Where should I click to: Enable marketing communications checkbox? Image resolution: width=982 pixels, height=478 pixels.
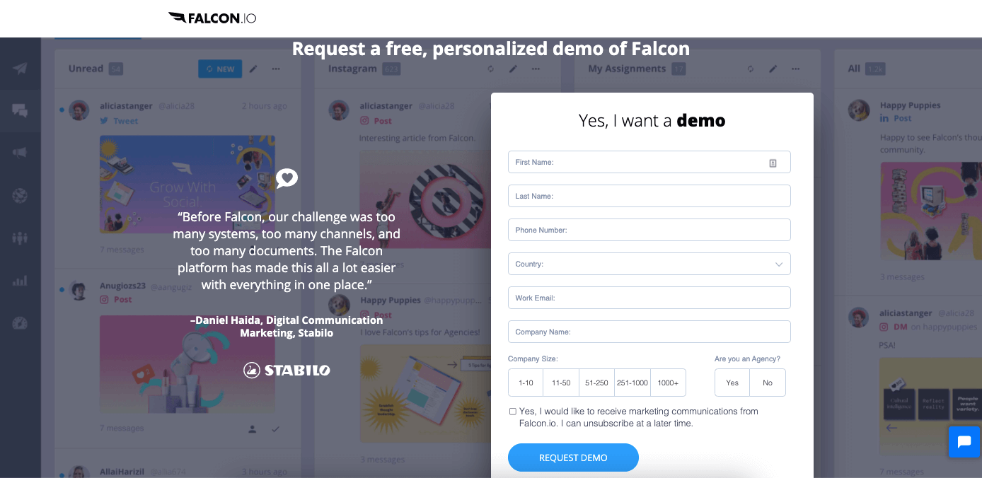click(513, 411)
